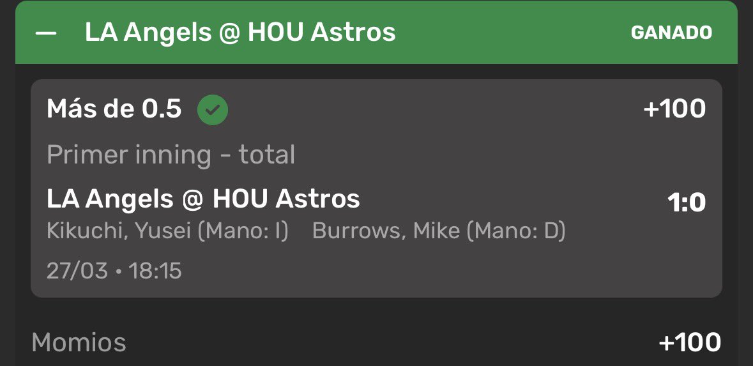This screenshot has height=366, width=753.
Task: Collapse the bet slip with the minus icon
Action: coord(46,33)
